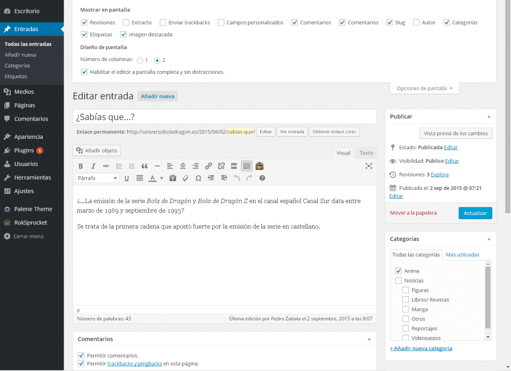The width and height of the screenshot is (511, 371).
Task: Open the Párrafo format dropdown
Action: (x=98, y=178)
